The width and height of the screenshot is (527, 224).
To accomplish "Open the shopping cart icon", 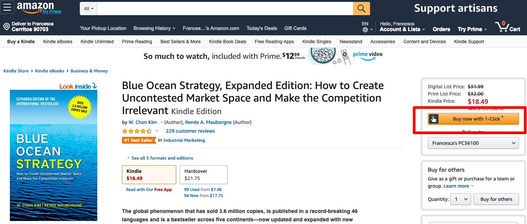I will pyautogui.click(x=502, y=27).
